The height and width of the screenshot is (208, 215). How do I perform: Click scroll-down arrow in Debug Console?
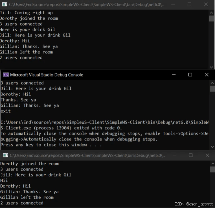pos(212,147)
